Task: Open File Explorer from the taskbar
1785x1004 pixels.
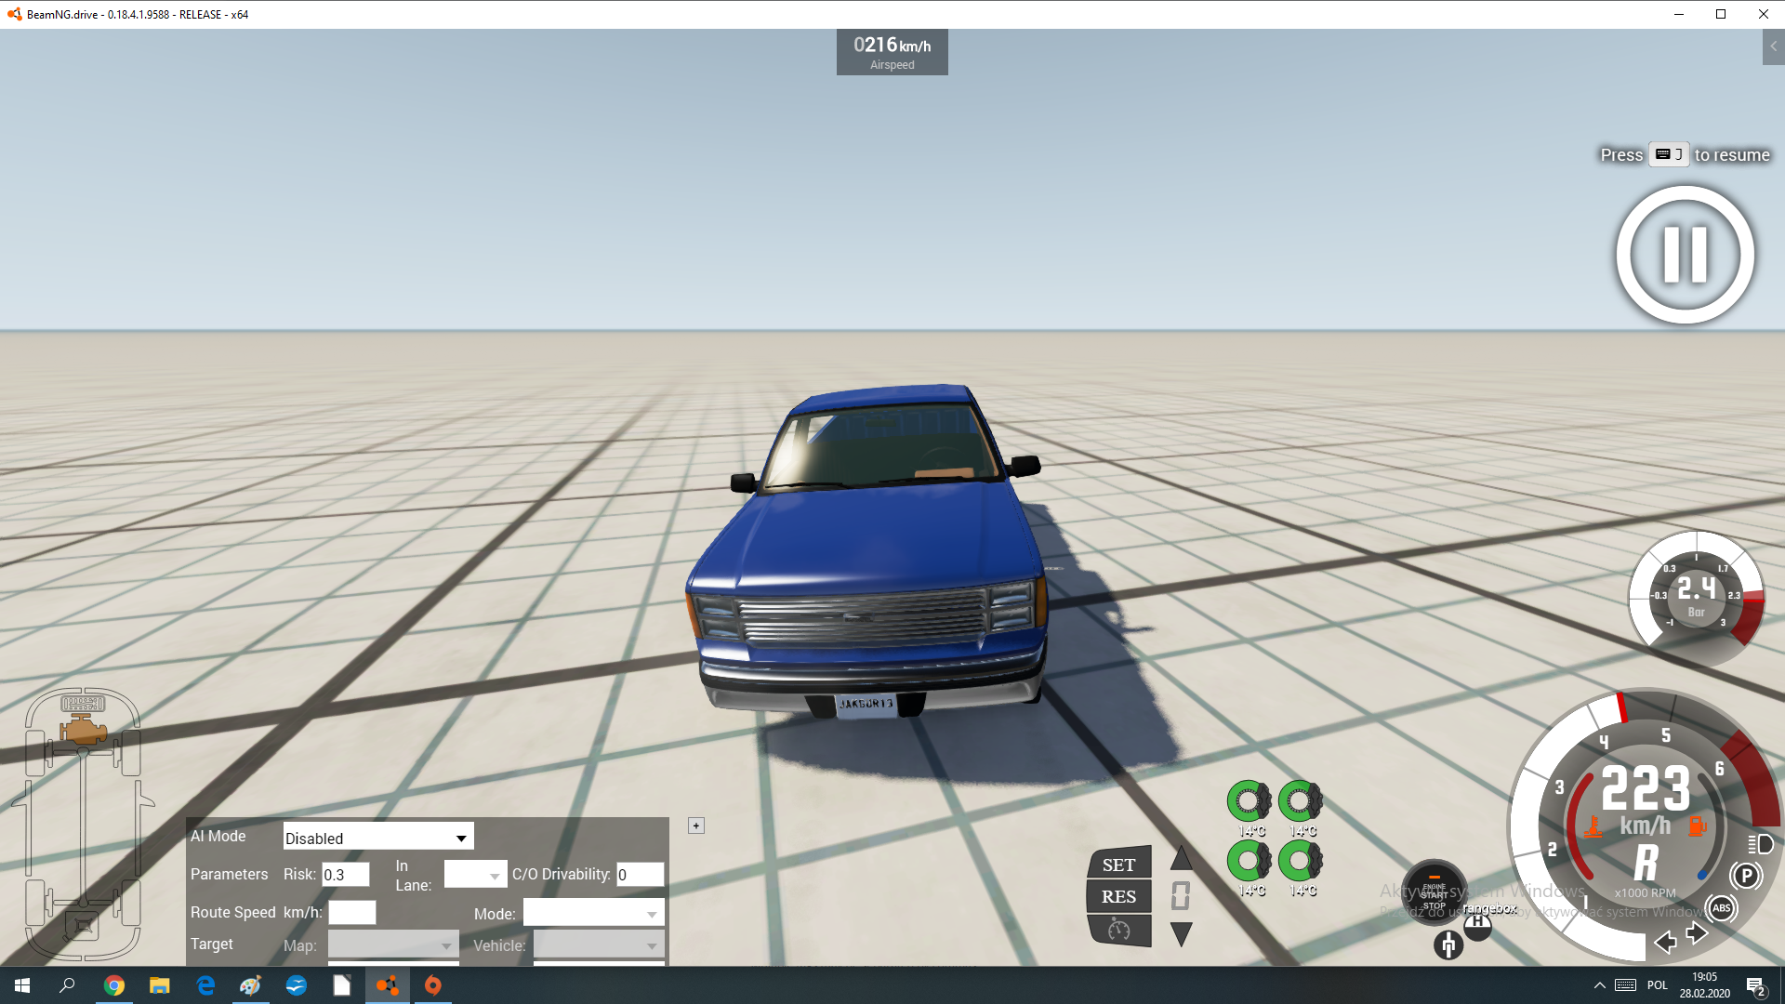Action: tap(159, 985)
